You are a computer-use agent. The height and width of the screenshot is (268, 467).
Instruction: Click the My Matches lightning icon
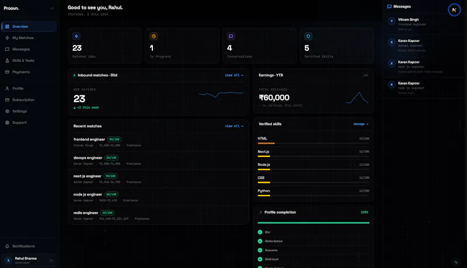(x=7, y=38)
